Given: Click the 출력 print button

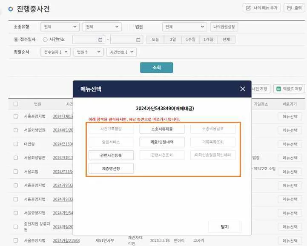Looking at the screenshot, I should click(294, 8).
